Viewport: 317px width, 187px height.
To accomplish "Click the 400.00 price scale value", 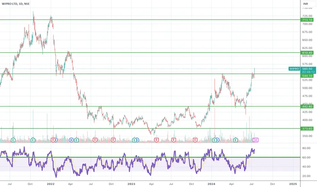I will (x=307, y=120).
